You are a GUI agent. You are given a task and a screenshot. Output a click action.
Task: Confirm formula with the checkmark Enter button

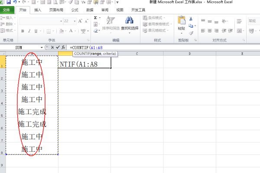(x=58, y=47)
